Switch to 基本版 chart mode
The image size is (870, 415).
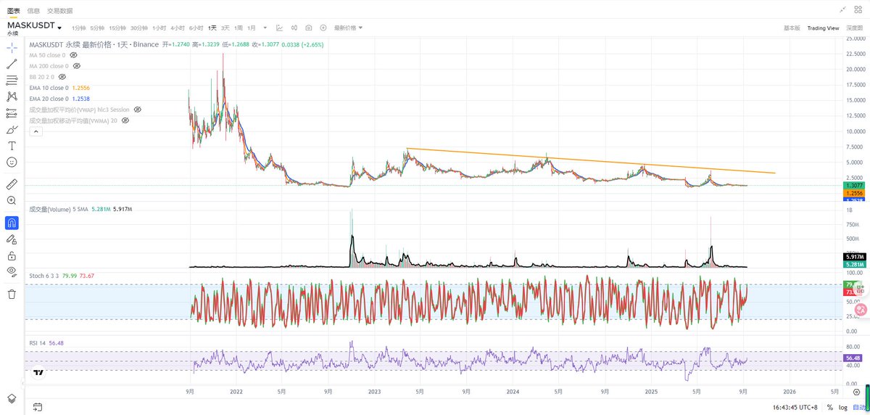tap(792, 28)
